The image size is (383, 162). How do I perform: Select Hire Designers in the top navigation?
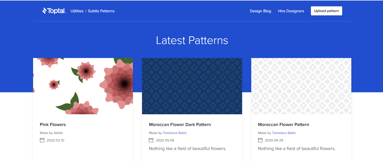pos(291,11)
